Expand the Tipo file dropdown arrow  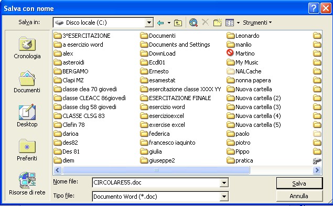coord(224,197)
